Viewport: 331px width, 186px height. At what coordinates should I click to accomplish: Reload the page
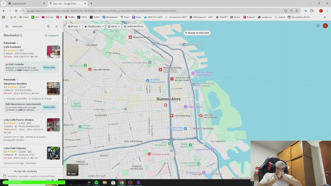click(16, 11)
